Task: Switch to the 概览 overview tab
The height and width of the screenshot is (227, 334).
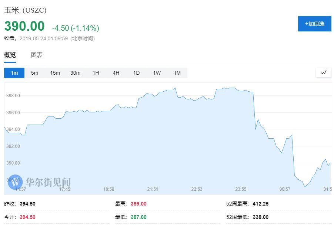Action: click(x=10, y=55)
